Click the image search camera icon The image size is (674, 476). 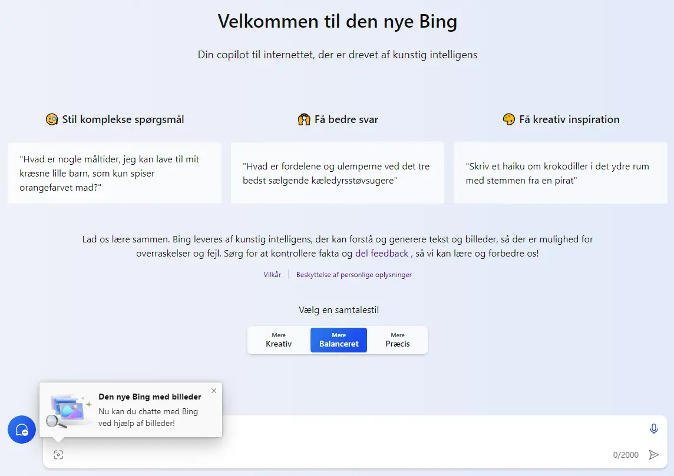point(58,455)
